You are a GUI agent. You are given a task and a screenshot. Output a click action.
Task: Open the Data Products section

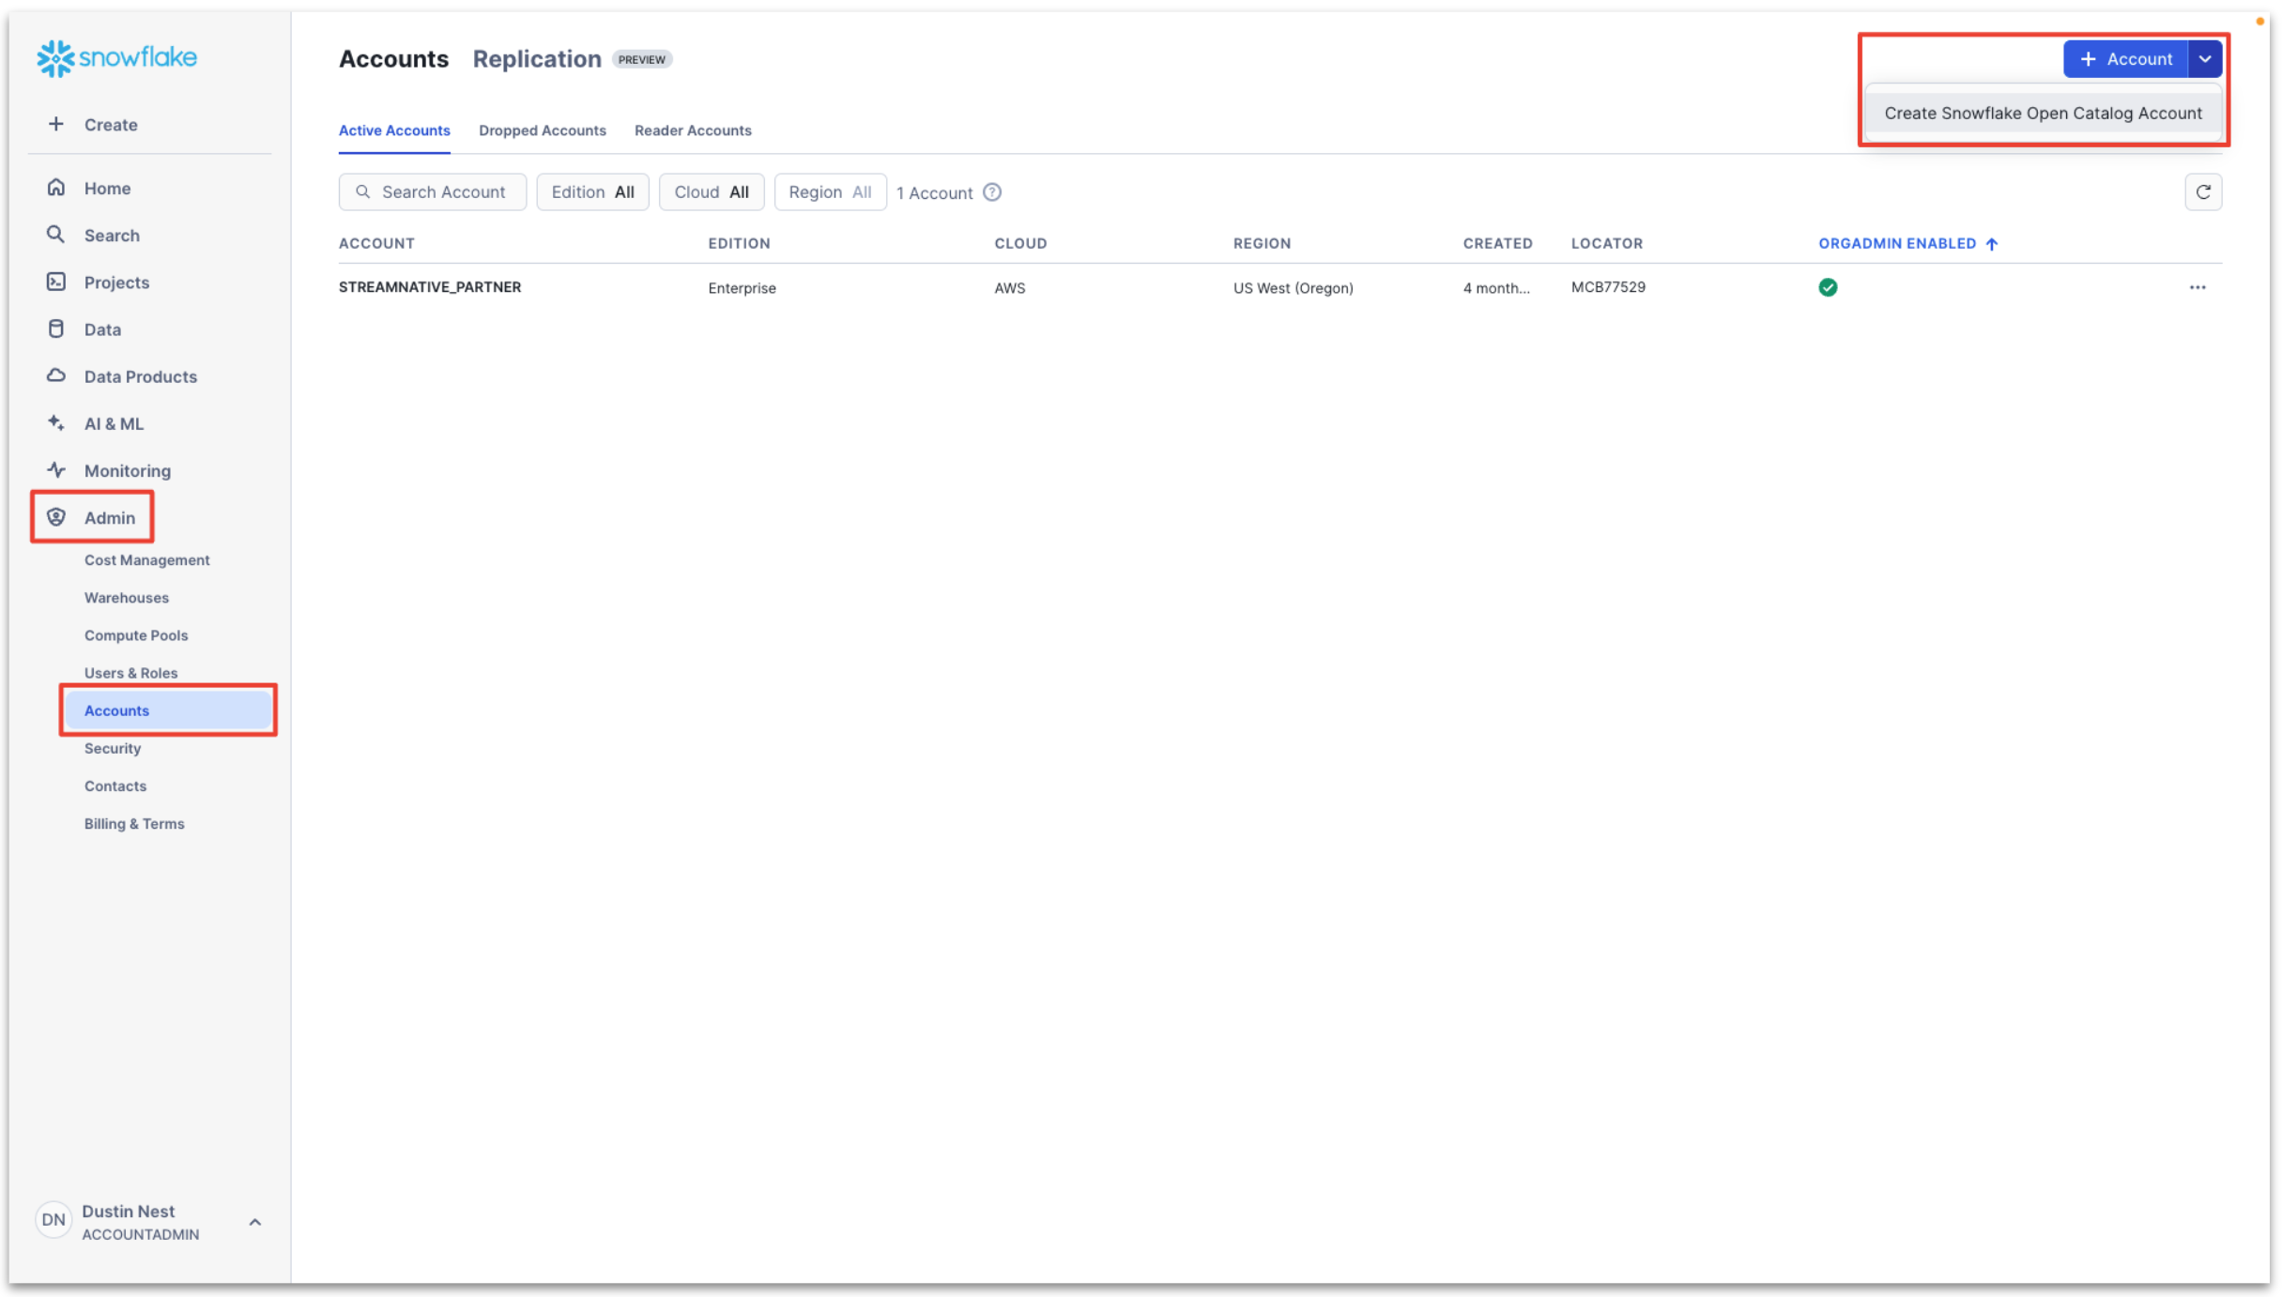point(139,375)
